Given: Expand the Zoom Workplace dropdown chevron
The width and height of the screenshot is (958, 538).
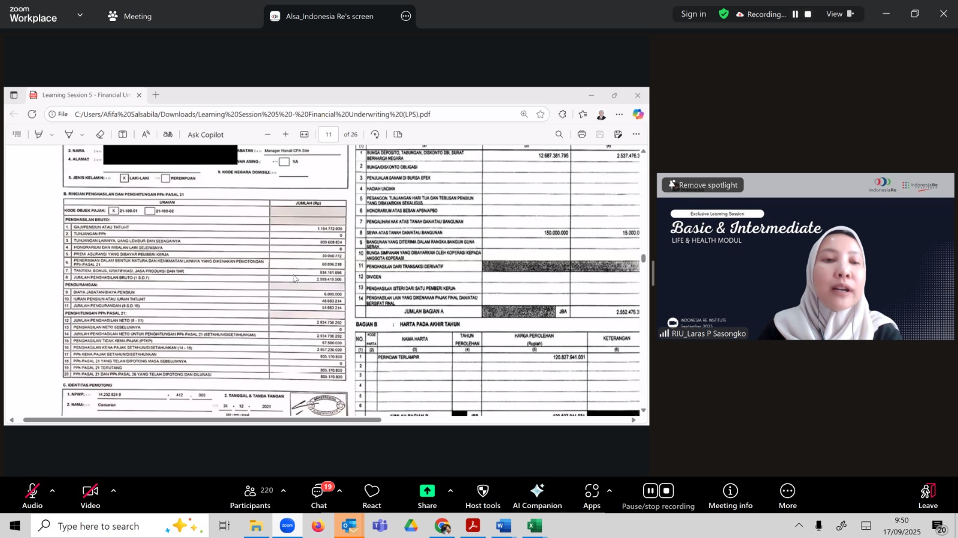Looking at the screenshot, I should click(80, 15).
